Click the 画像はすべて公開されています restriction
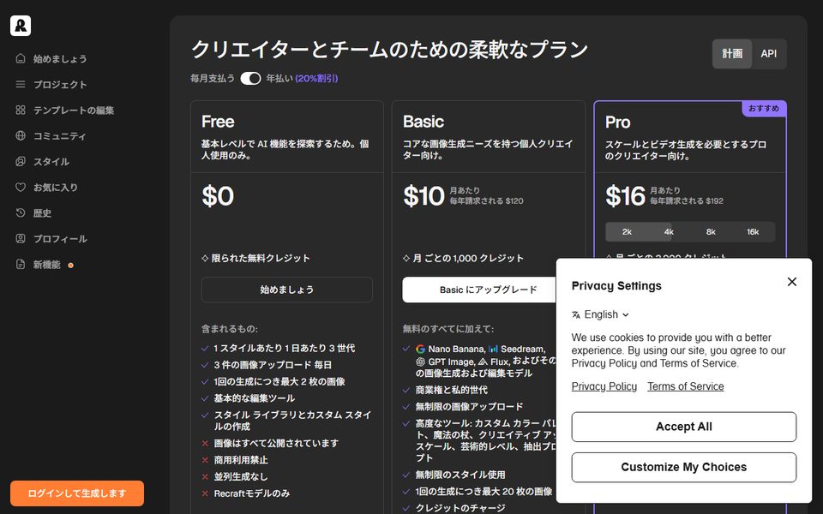Viewport: 823px width, 514px height. tap(276, 443)
